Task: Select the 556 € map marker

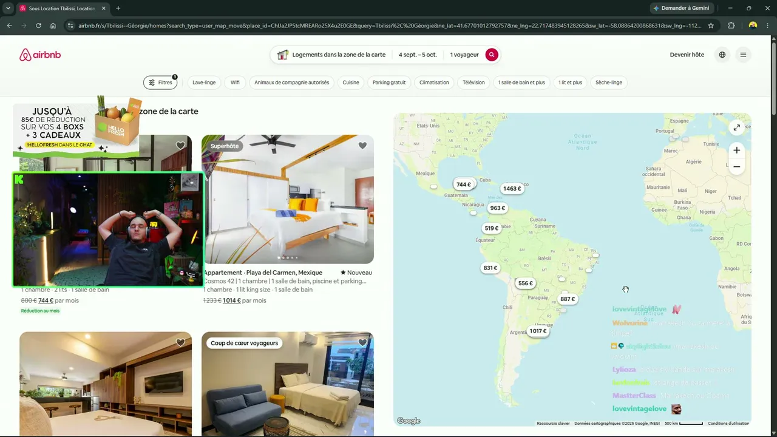Action: point(526,283)
